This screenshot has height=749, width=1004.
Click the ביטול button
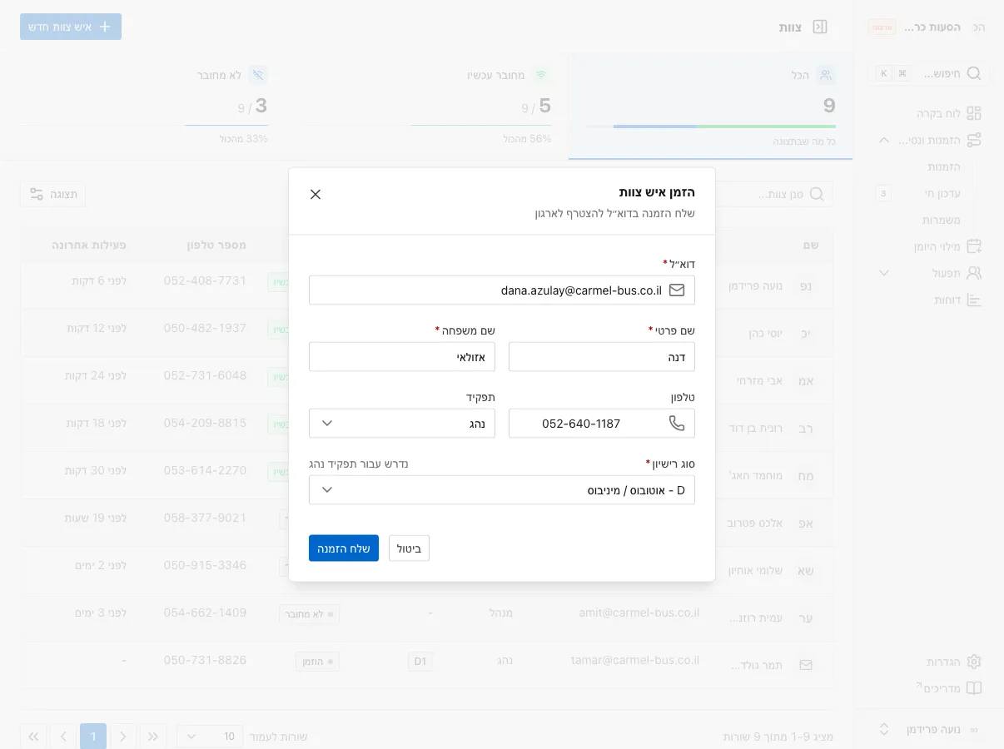click(409, 548)
